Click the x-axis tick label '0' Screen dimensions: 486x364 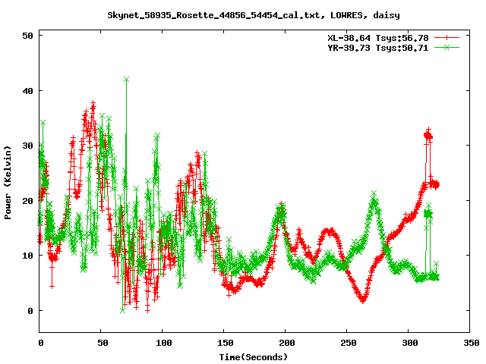(x=40, y=343)
